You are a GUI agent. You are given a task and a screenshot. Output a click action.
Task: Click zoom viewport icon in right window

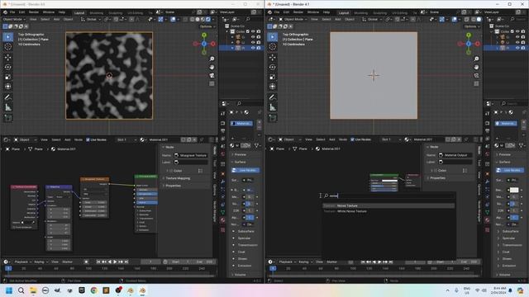pyautogui.click(x=476, y=59)
